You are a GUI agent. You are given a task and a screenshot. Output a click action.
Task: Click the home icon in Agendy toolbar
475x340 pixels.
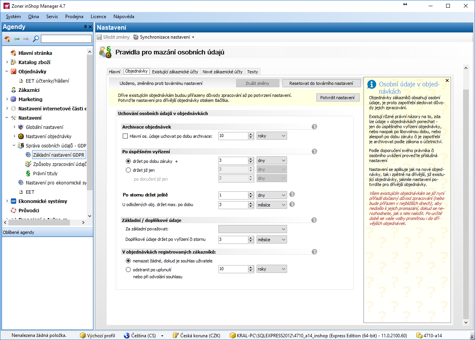click(x=7, y=39)
